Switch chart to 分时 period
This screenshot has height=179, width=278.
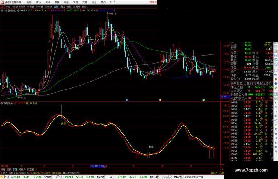8,7
